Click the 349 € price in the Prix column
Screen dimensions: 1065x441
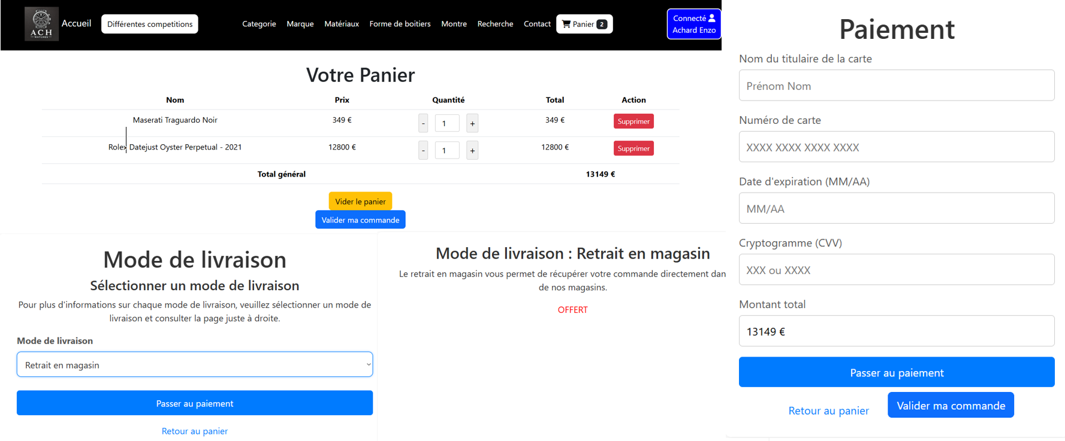point(342,120)
